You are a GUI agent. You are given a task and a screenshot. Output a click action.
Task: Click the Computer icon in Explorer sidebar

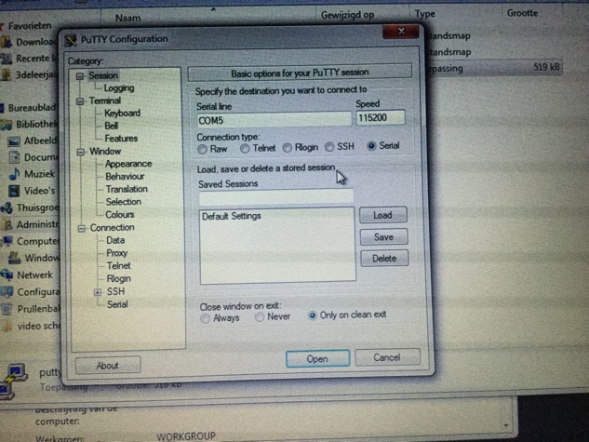click(x=7, y=241)
